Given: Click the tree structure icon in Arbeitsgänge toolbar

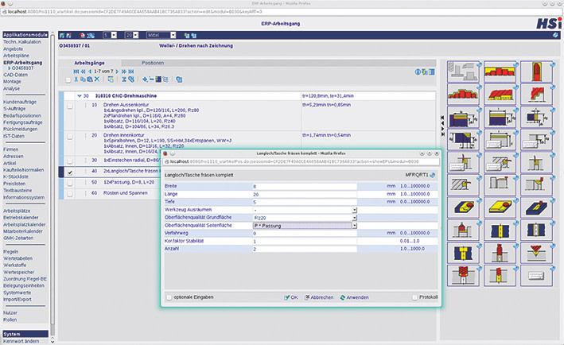Looking at the screenshot, I should click(165, 79).
